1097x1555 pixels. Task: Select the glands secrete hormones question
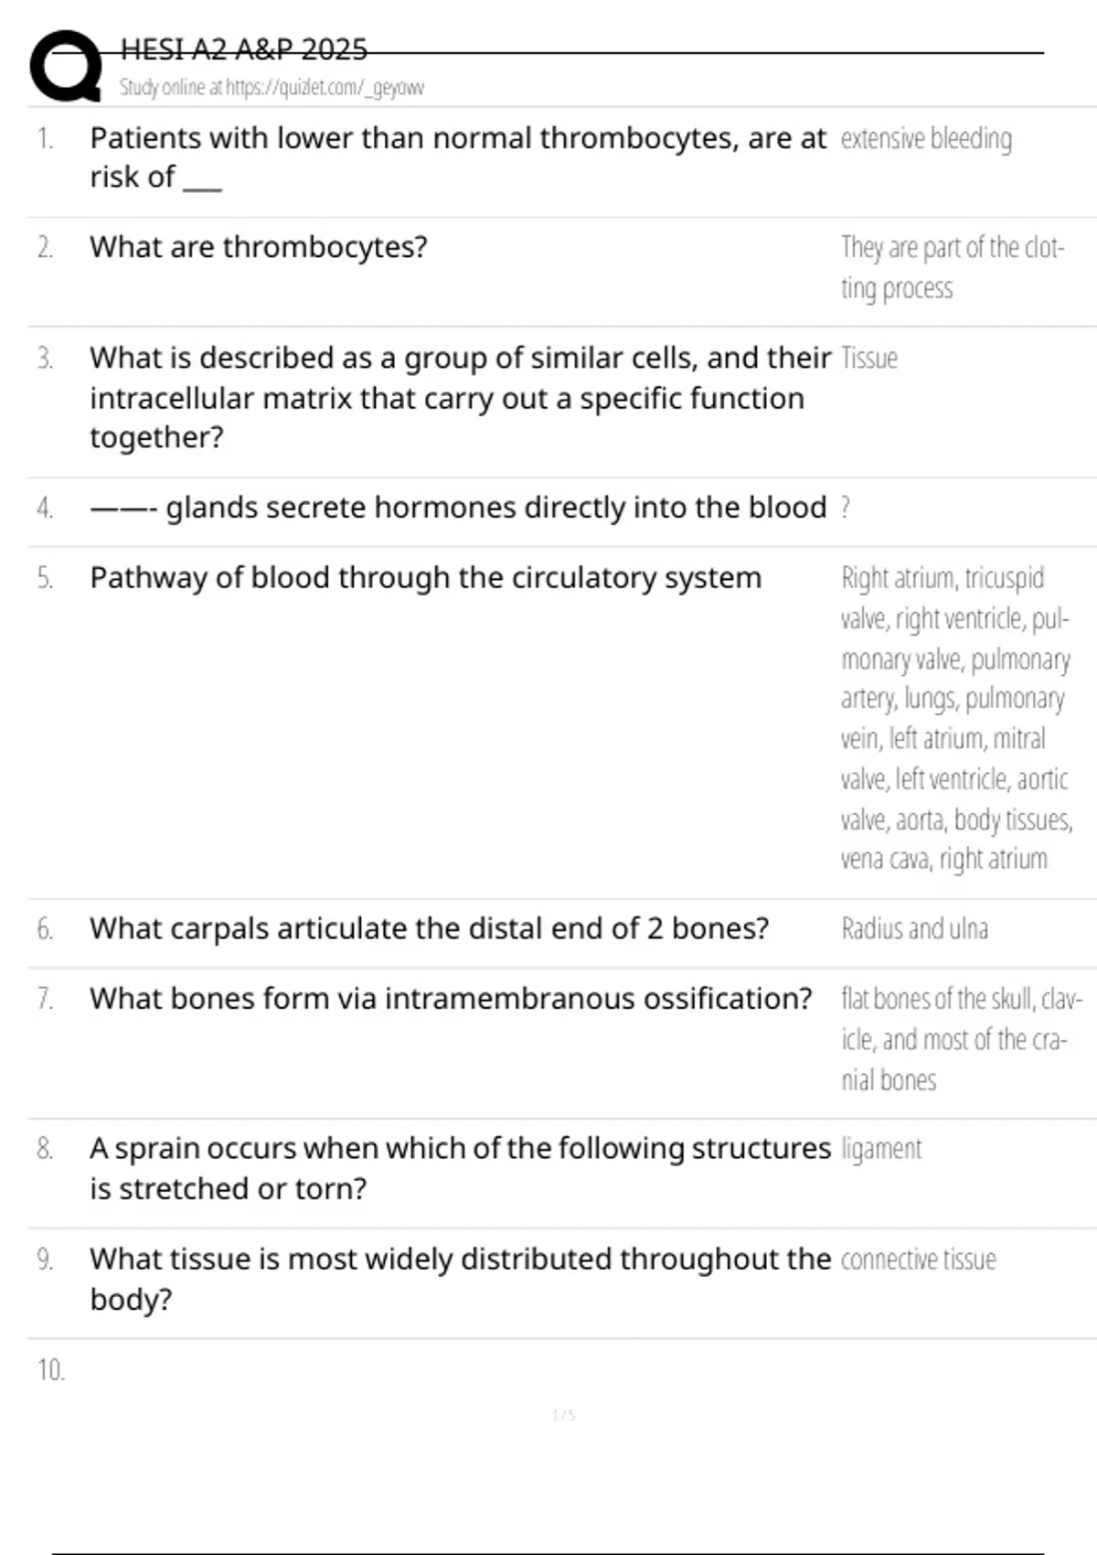[458, 508]
